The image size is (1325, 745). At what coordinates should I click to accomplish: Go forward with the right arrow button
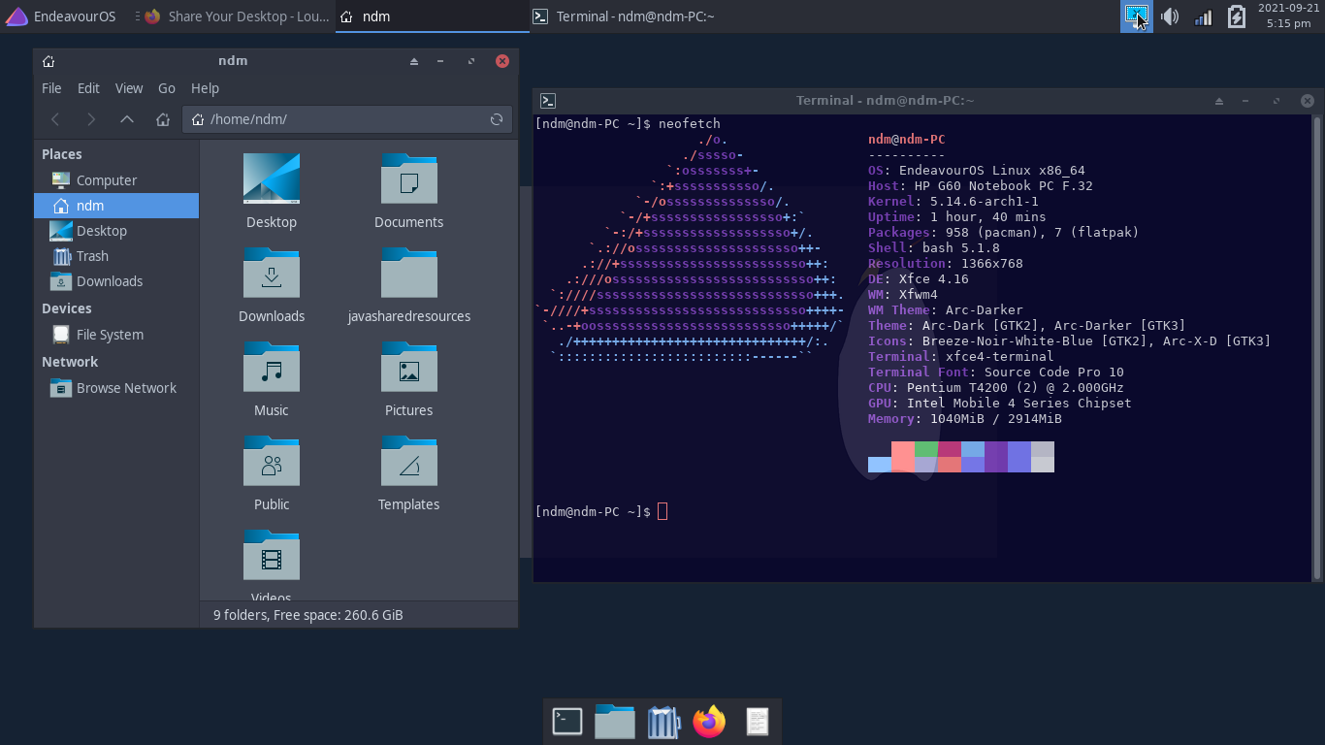click(91, 119)
